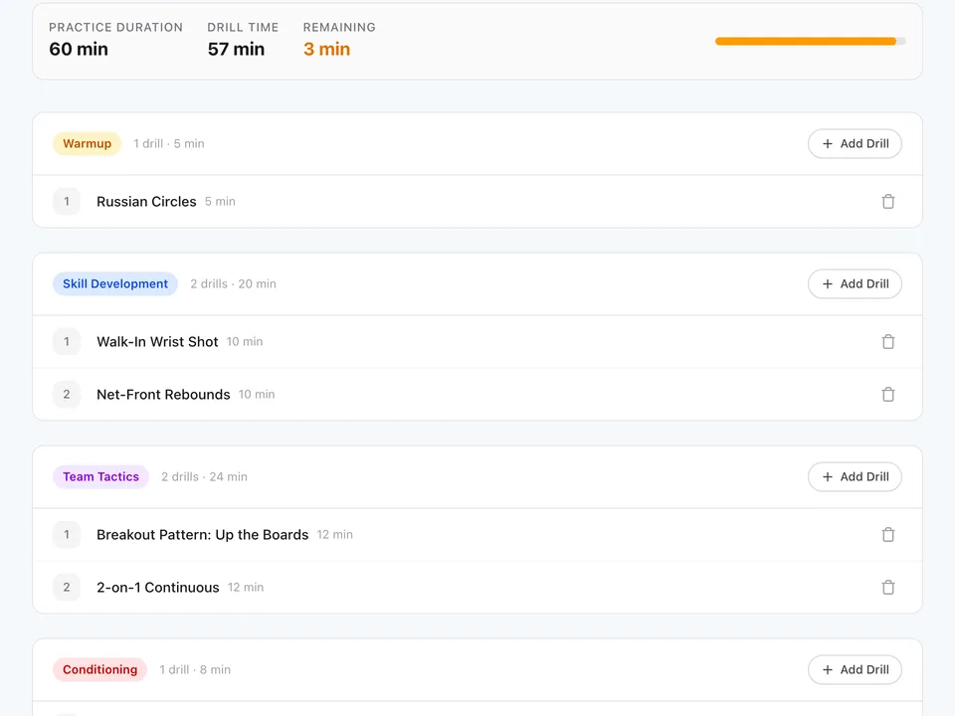This screenshot has width=955, height=716.
Task: Click the number 1 badge beside Walk-In Wrist Shot
Action: pos(67,341)
